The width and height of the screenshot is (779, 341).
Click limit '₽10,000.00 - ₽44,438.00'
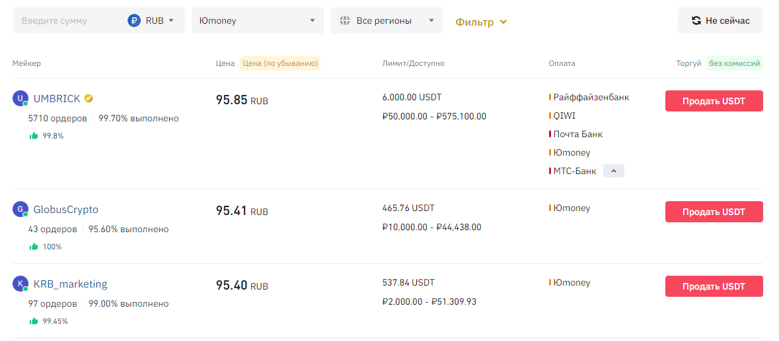(x=431, y=227)
